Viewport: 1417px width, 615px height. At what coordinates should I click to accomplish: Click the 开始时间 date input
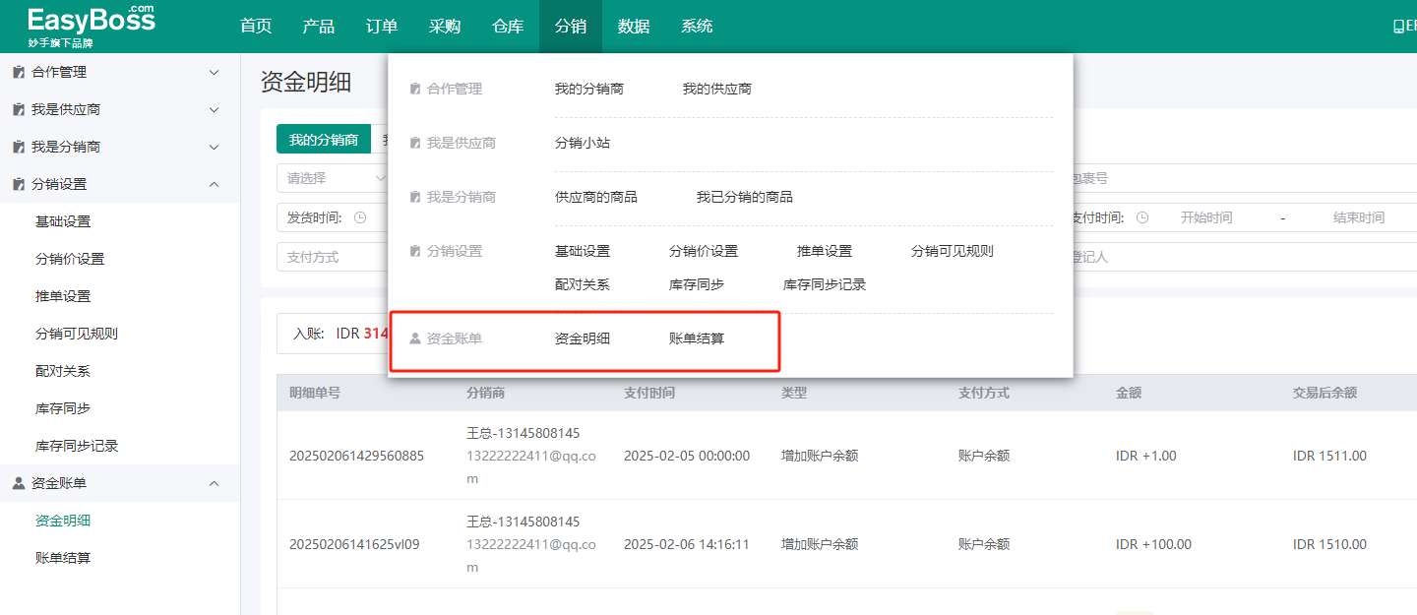1205,217
